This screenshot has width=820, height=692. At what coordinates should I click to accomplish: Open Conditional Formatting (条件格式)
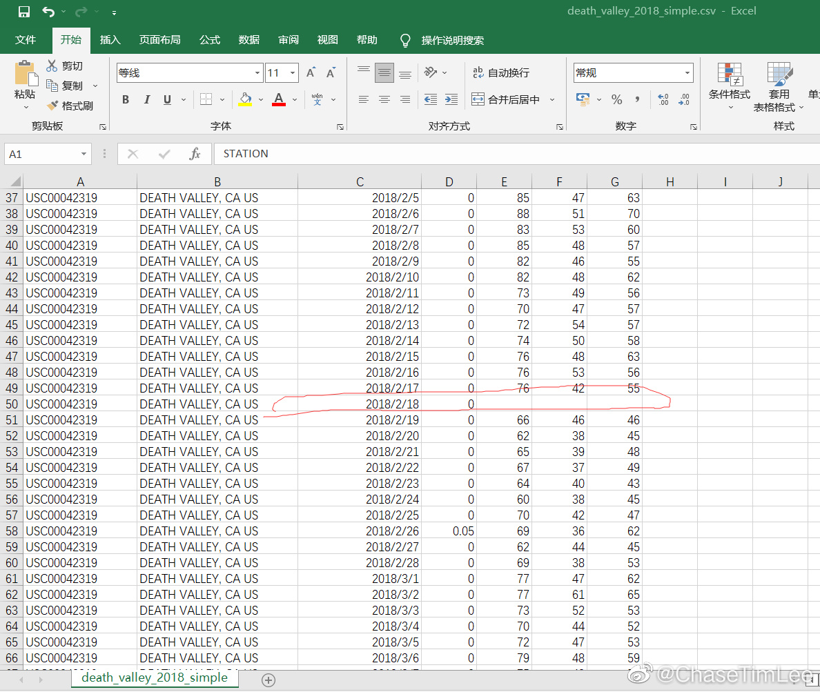730,86
